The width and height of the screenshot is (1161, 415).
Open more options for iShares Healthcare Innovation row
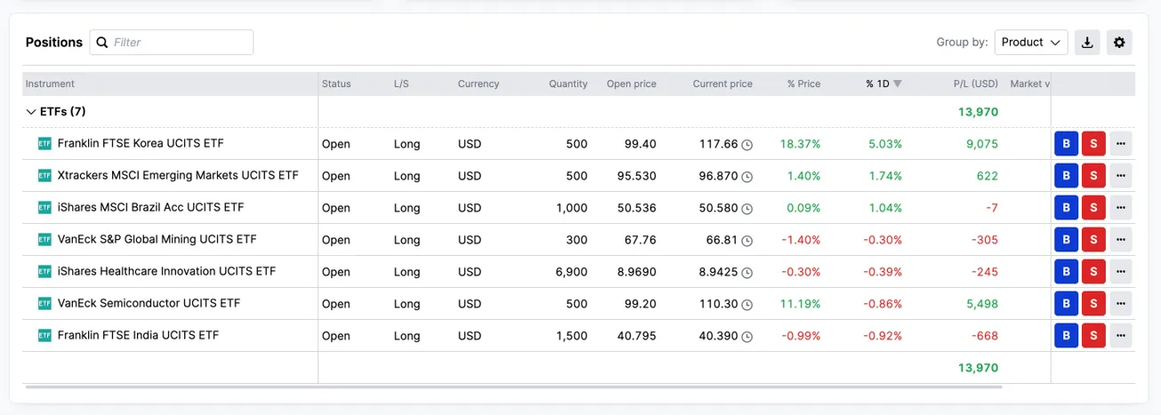tap(1121, 272)
